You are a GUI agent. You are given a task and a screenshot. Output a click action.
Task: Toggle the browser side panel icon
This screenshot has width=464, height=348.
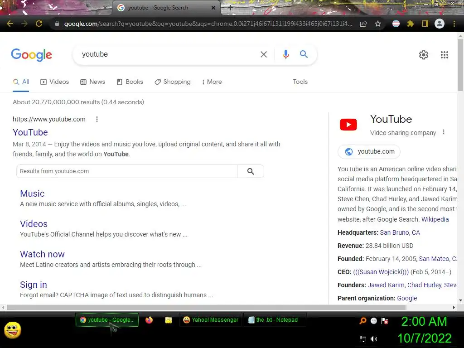click(425, 24)
